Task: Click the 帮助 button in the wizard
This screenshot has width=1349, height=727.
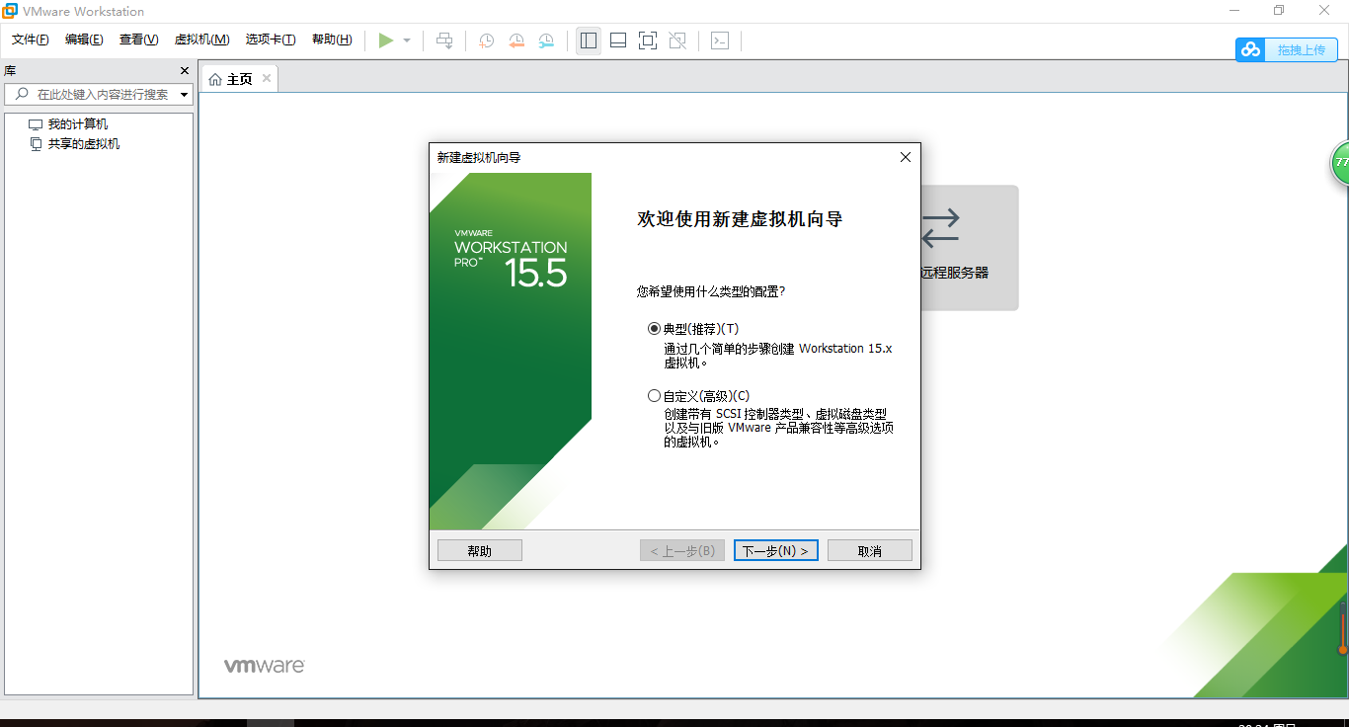Action: pos(480,550)
